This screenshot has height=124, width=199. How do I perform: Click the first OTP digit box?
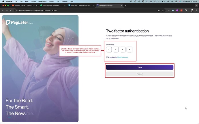pos(109,50)
